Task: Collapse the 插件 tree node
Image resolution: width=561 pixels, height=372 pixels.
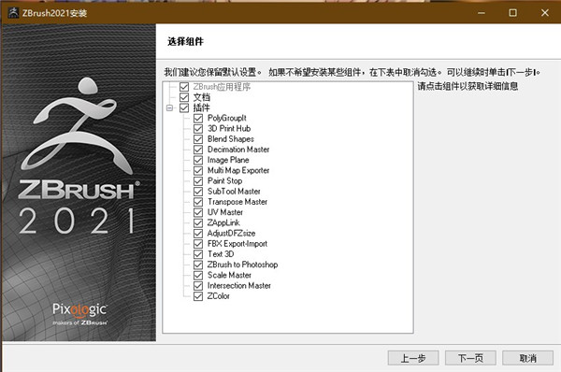Action: click(x=169, y=107)
